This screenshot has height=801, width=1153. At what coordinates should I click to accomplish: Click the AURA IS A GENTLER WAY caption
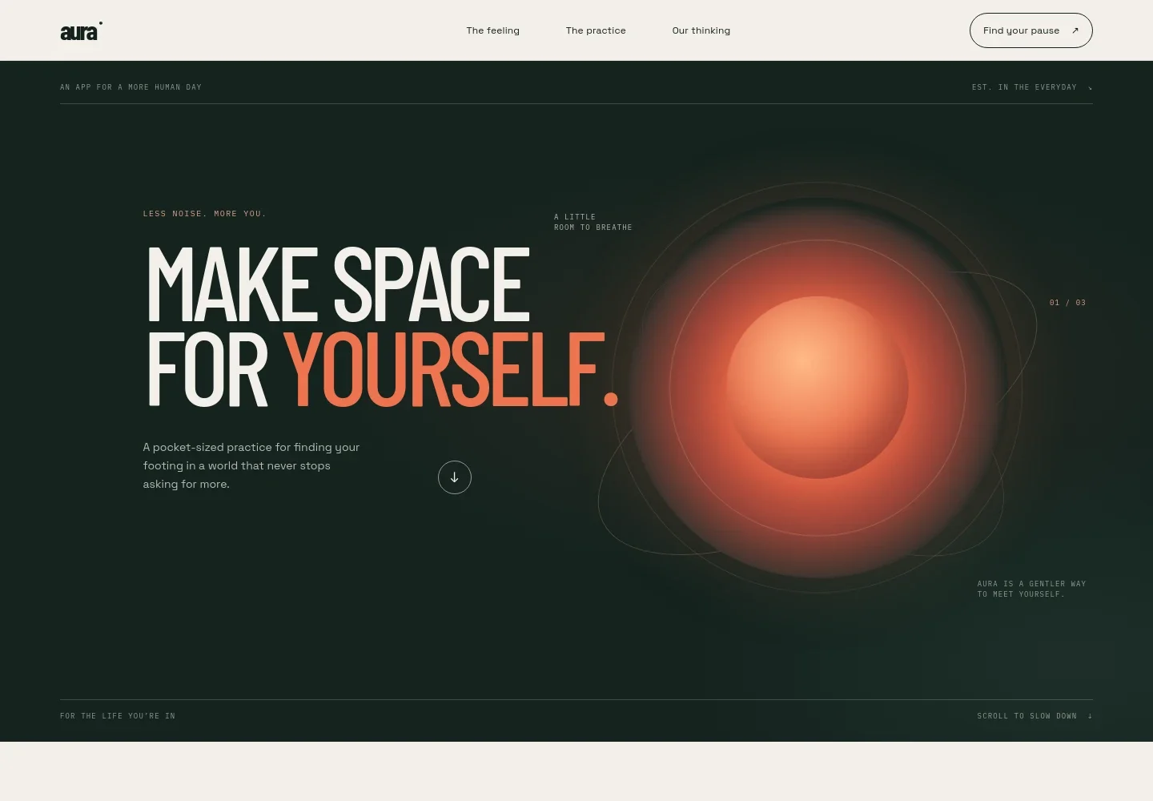[1032, 589]
